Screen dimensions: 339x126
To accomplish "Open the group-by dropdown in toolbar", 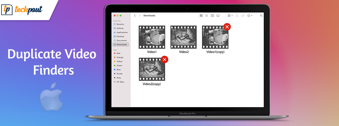I will click(230, 15).
